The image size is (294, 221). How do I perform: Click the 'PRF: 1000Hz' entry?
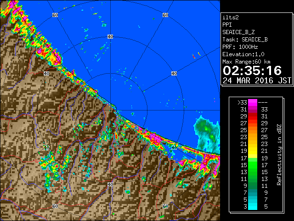[240, 47]
